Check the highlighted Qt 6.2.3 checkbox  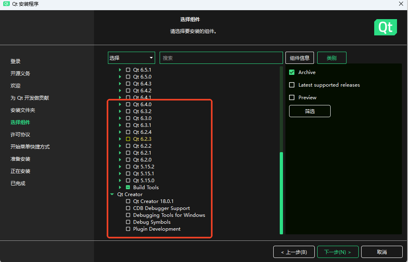pyautogui.click(x=128, y=139)
